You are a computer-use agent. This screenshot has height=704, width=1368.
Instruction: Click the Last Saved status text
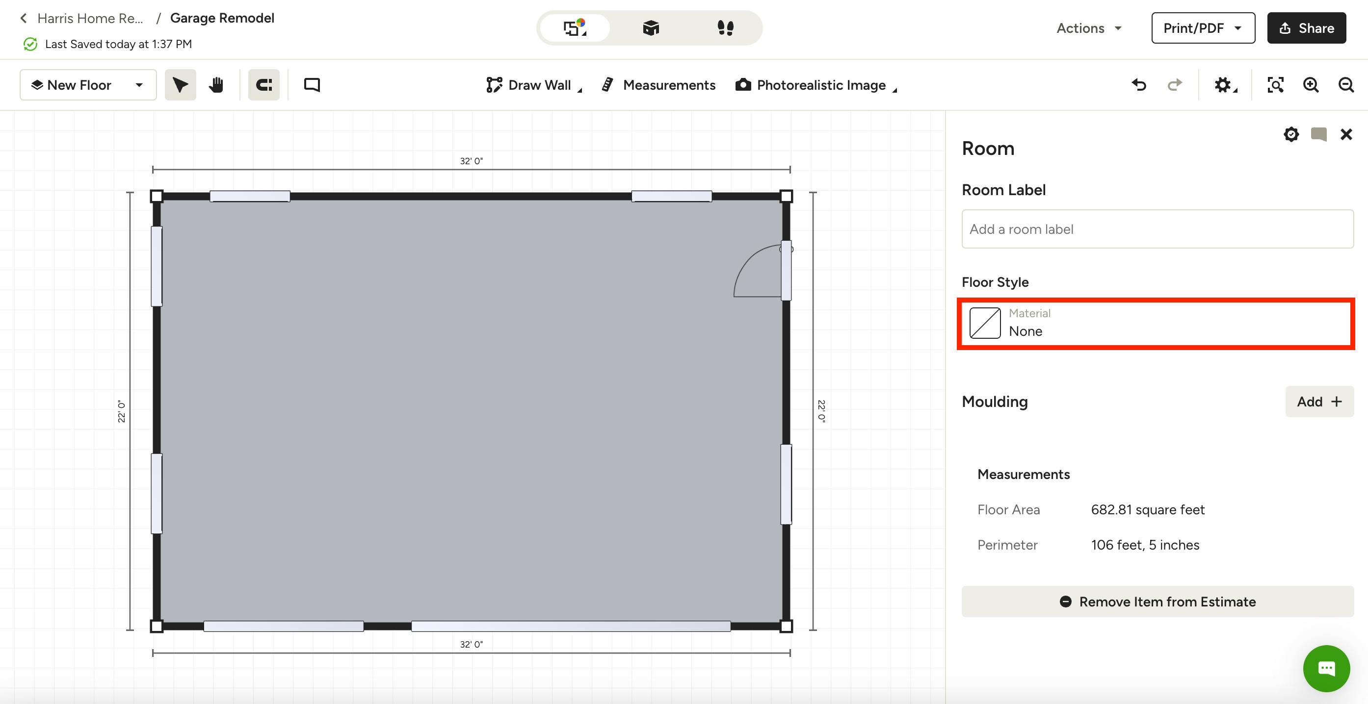[118, 44]
